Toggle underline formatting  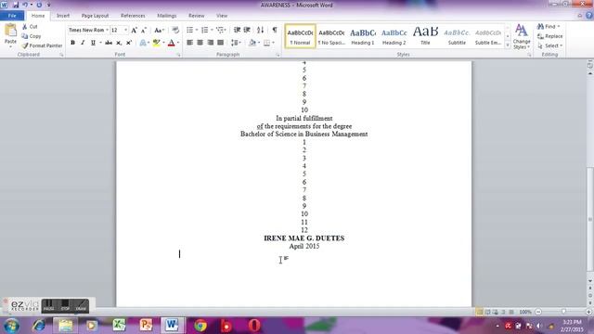(93, 43)
